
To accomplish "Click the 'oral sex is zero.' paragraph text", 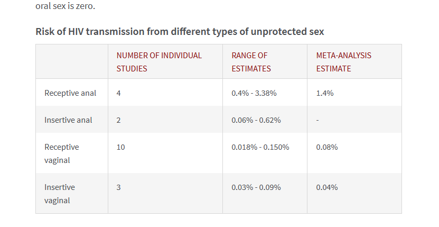I will (x=66, y=6).
